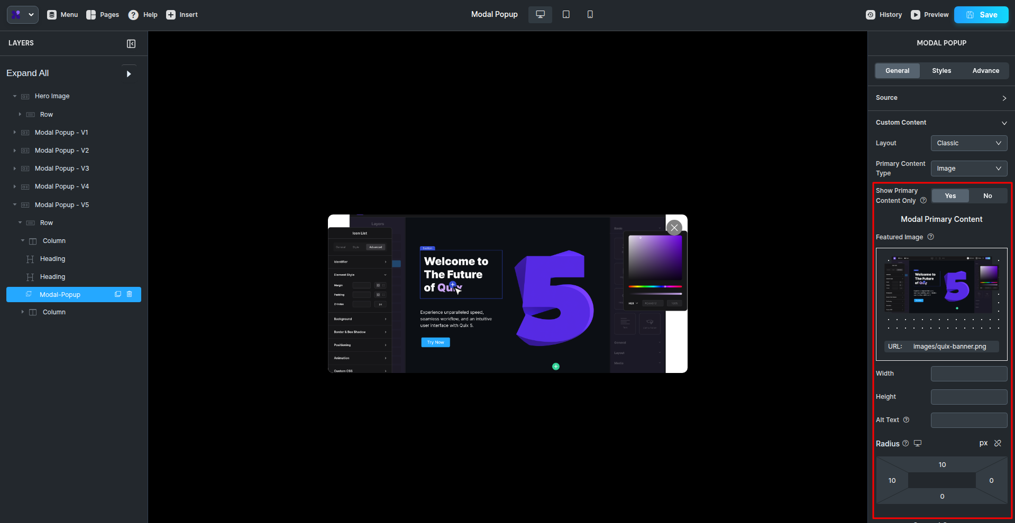This screenshot has height=523, width=1015.
Task: Click the Save button
Action: [981, 15]
